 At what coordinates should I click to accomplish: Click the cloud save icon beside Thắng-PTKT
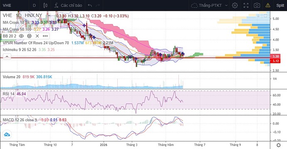194,5
